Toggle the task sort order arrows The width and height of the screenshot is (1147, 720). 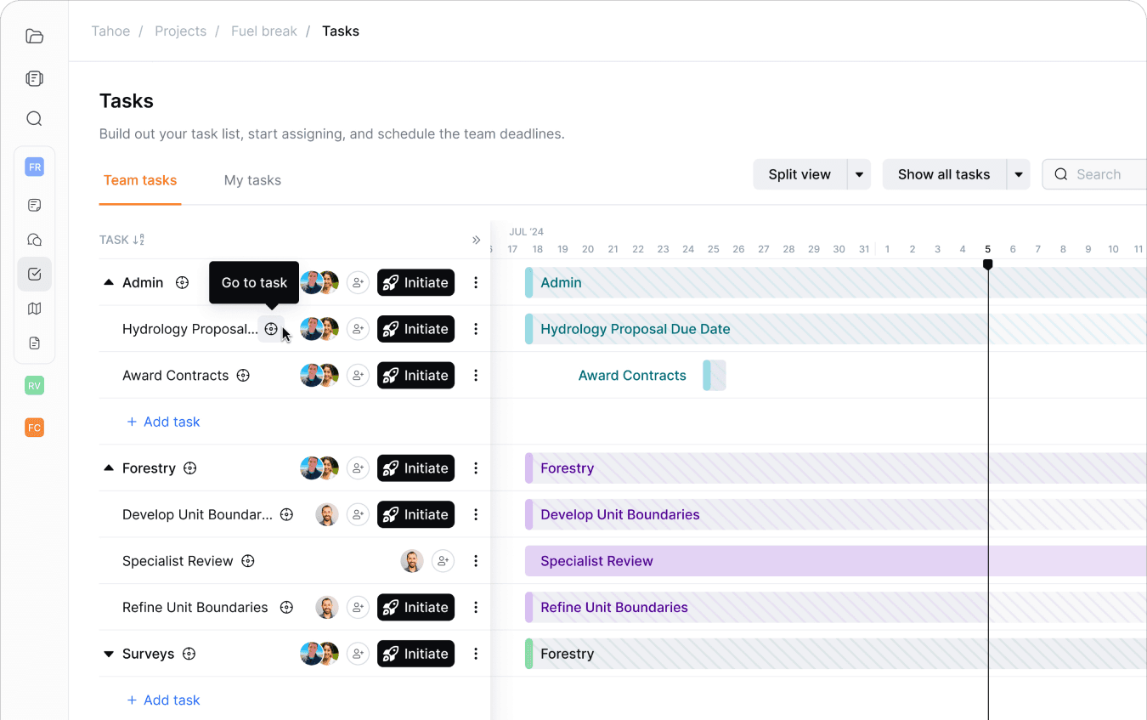[x=138, y=240]
